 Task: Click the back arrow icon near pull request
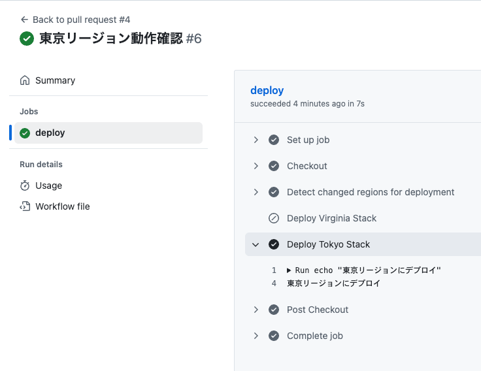(24, 20)
